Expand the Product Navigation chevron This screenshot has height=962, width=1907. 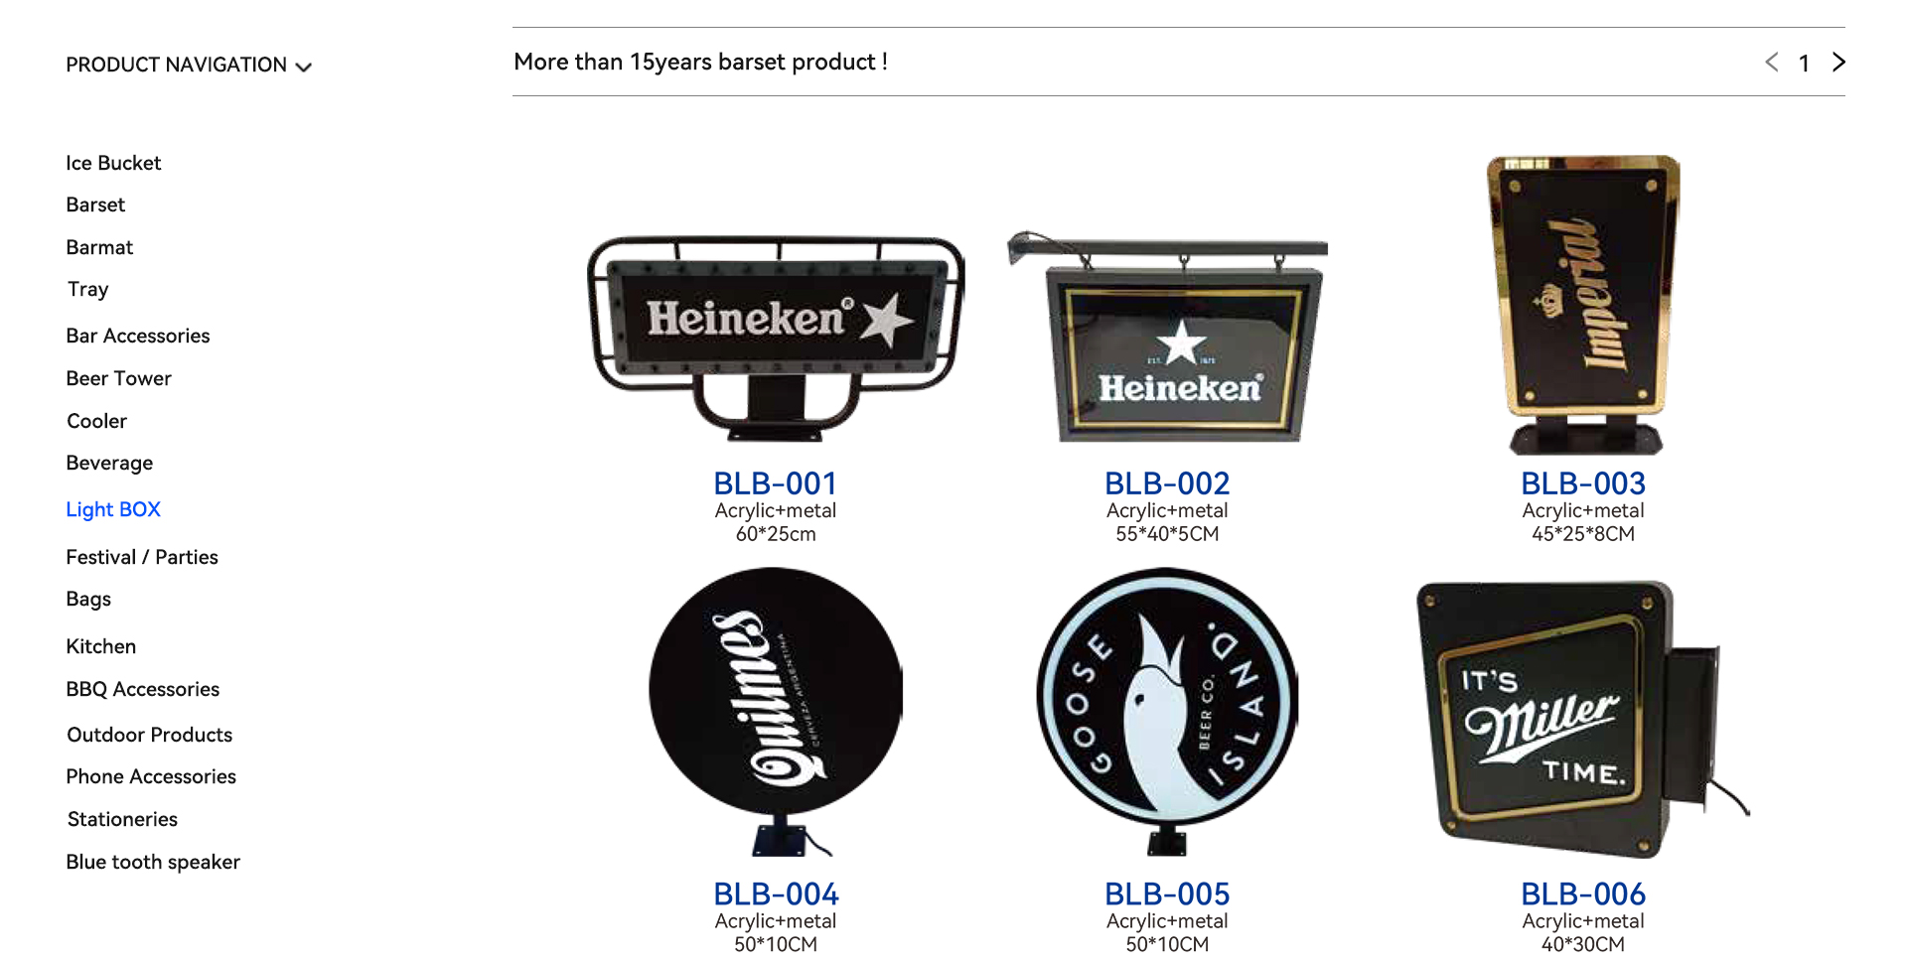tap(304, 67)
